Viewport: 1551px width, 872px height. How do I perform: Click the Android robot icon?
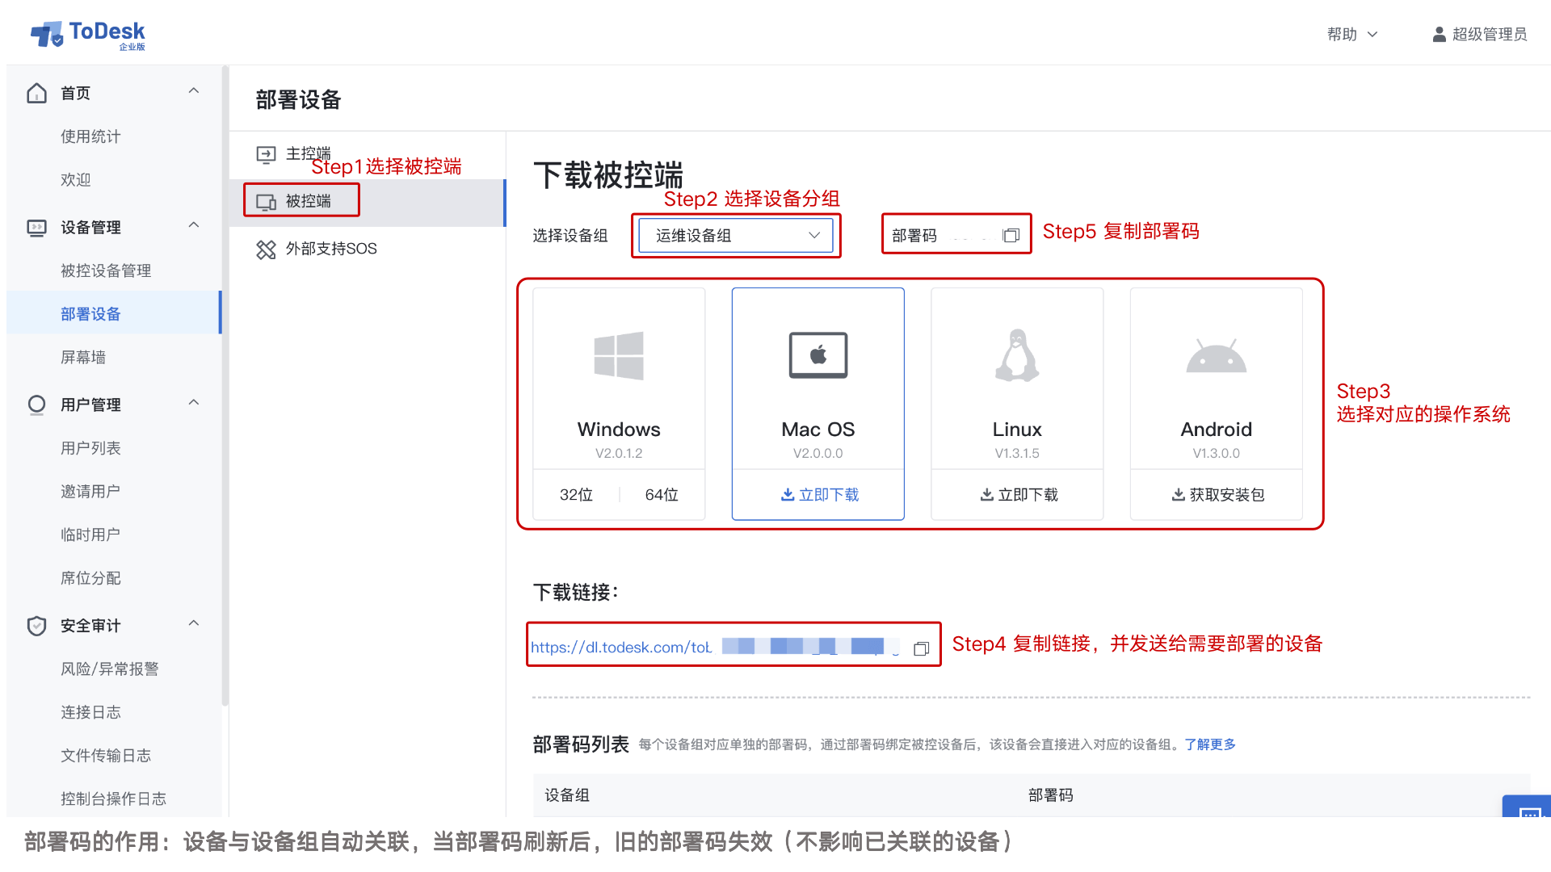pos(1217,356)
